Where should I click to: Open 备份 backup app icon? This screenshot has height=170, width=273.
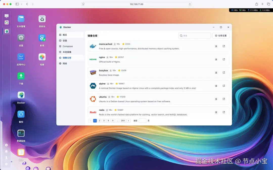[x=21, y=114]
